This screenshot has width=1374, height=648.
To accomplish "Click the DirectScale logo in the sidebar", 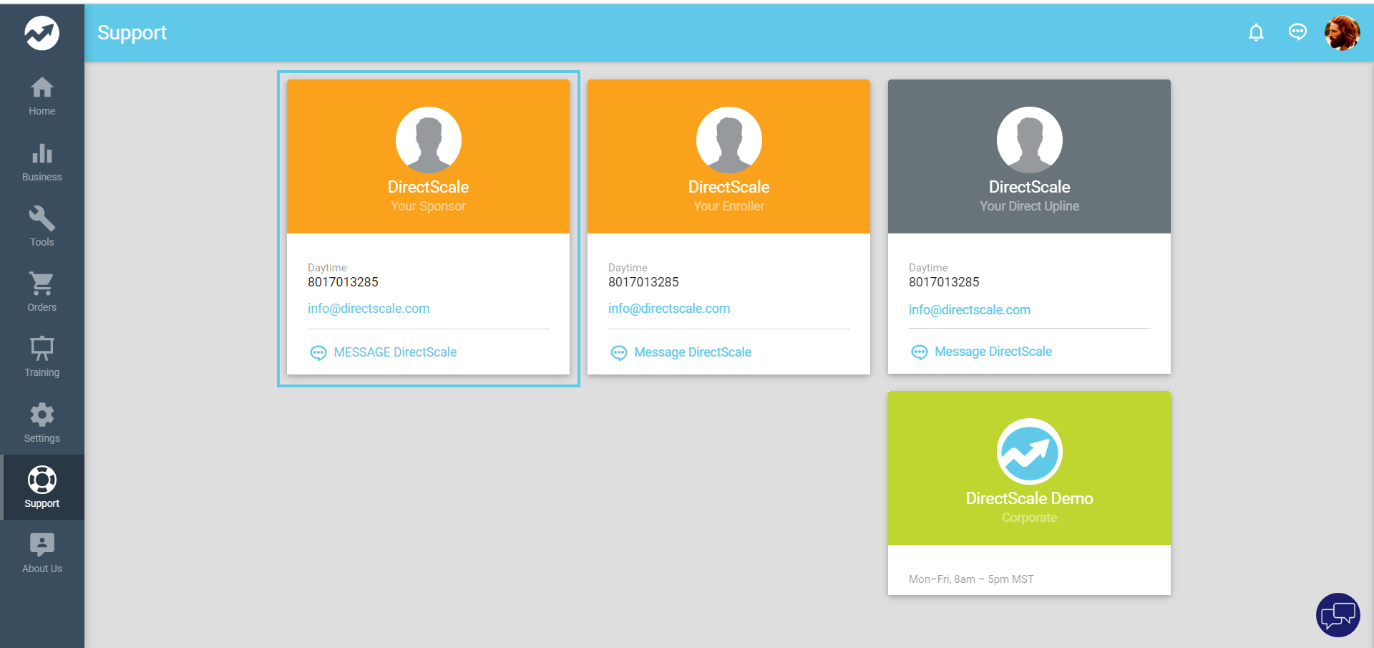I will tap(42, 33).
